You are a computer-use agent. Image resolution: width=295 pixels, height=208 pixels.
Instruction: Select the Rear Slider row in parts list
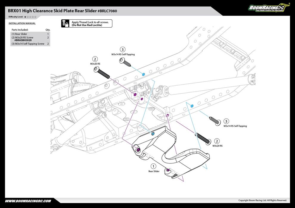pos(30,34)
